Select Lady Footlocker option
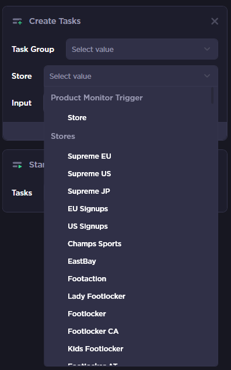 (131, 296)
